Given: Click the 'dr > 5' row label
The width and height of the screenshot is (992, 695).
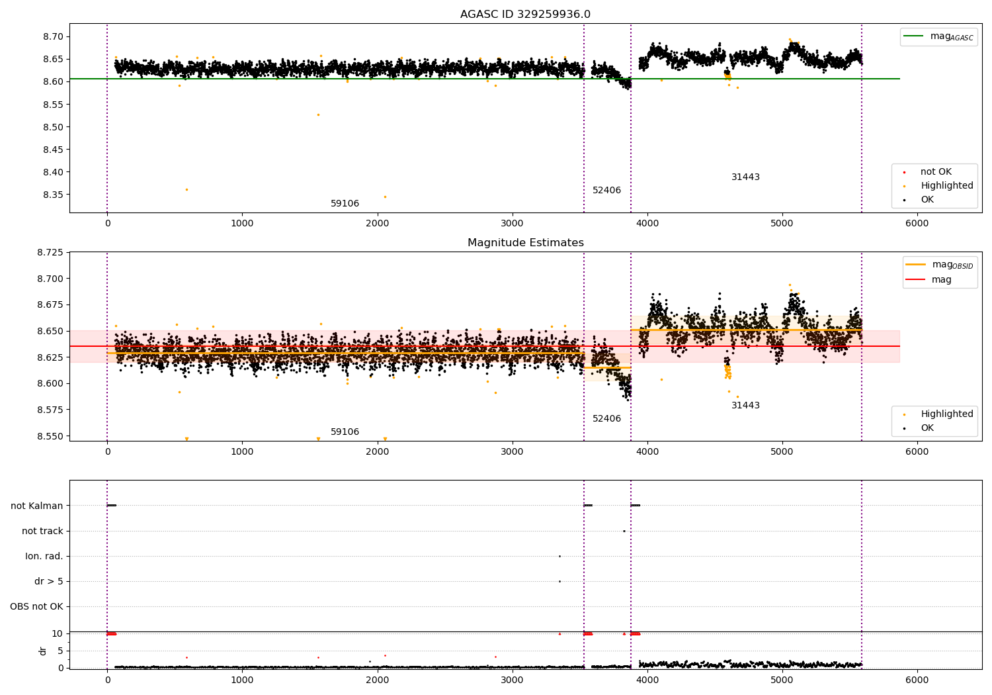Looking at the screenshot, I should coord(49,581).
